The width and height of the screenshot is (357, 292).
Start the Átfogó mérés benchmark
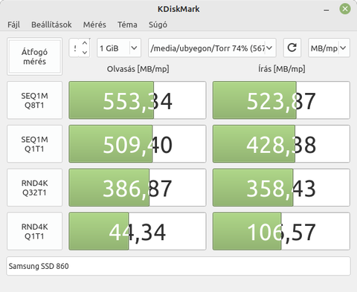tap(34, 56)
